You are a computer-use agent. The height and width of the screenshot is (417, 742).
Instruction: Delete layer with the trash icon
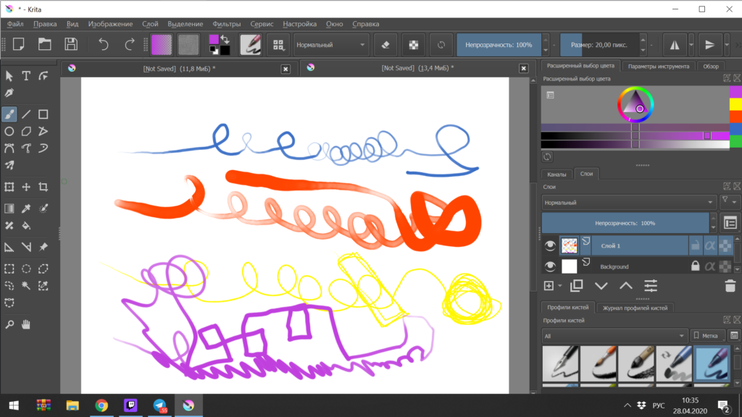click(728, 286)
